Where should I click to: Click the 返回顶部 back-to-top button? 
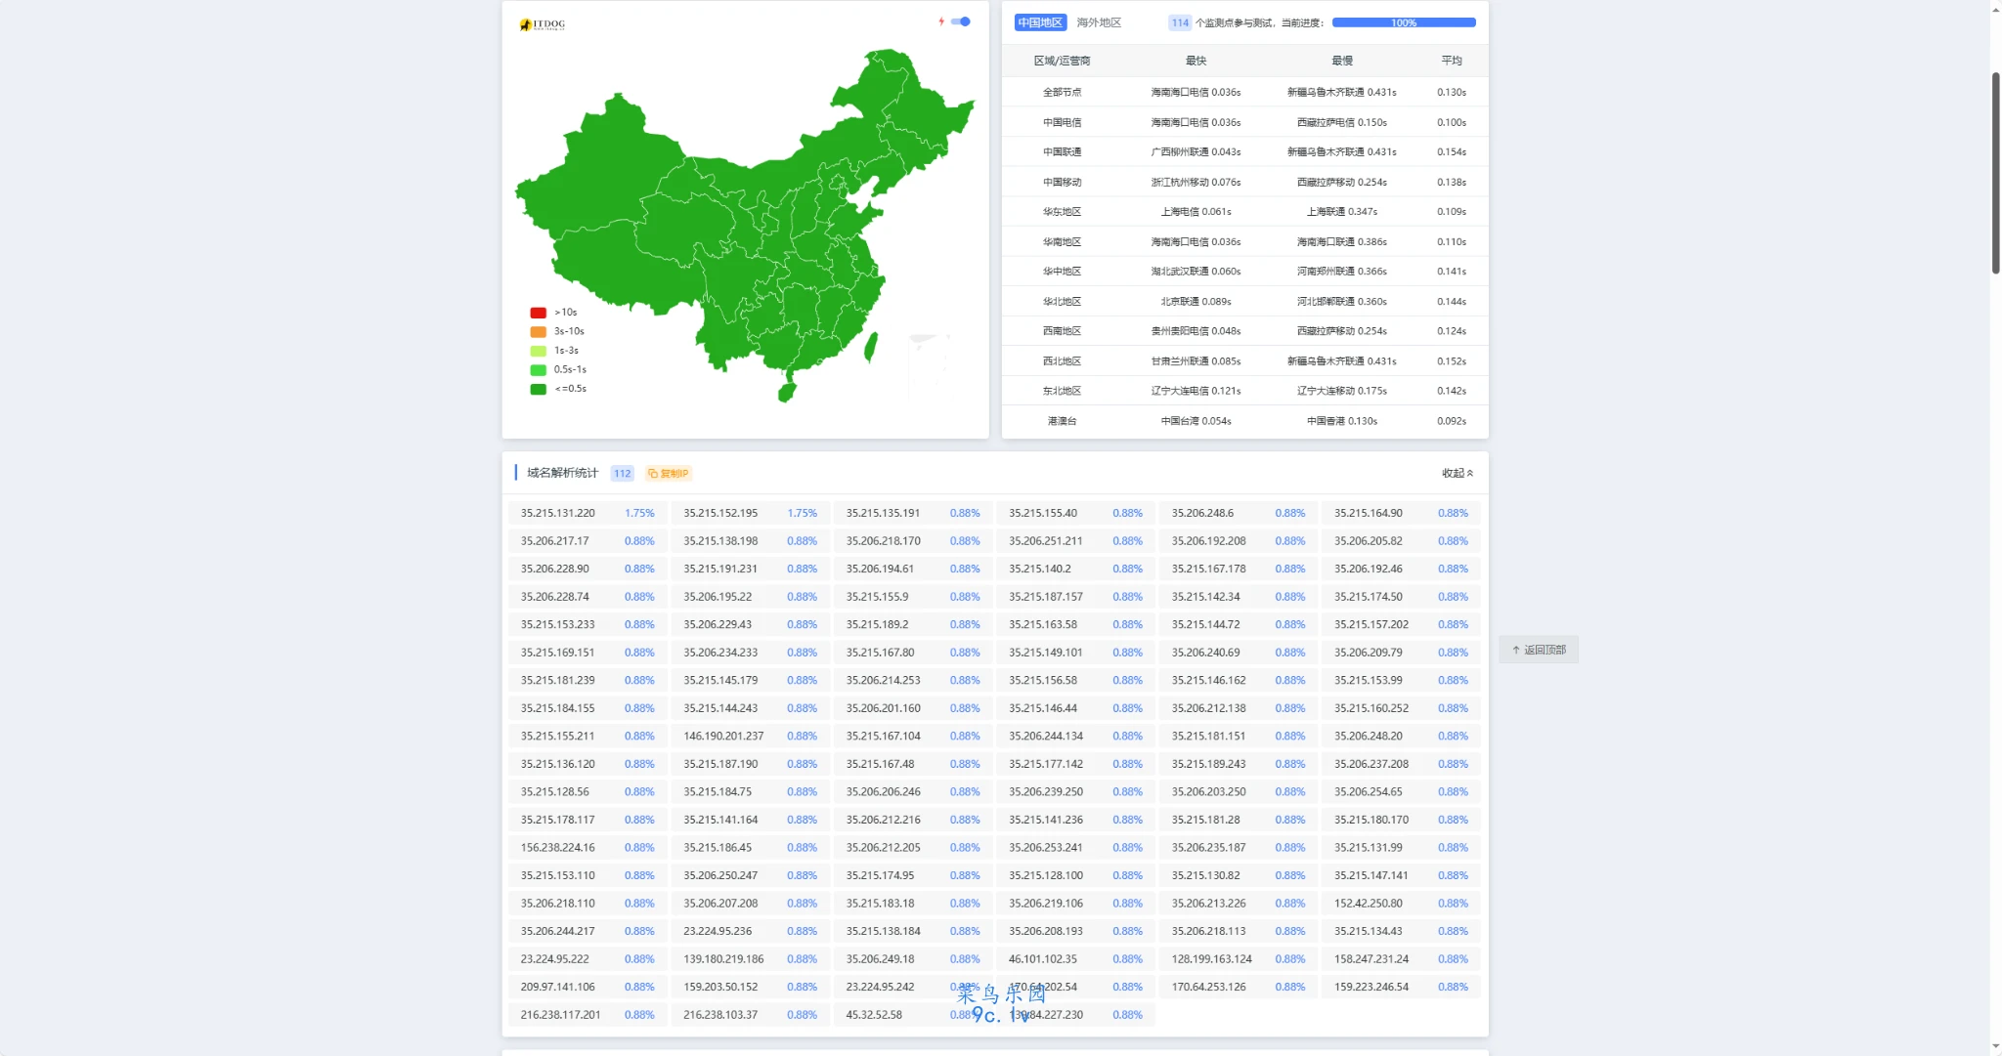[1539, 650]
